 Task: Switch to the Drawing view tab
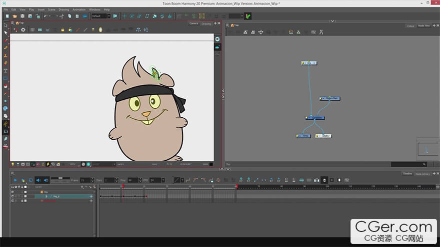(206, 23)
